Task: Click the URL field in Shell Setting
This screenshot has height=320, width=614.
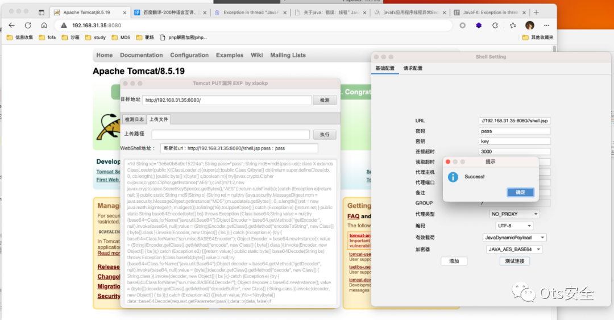Action: click(514, 120)
